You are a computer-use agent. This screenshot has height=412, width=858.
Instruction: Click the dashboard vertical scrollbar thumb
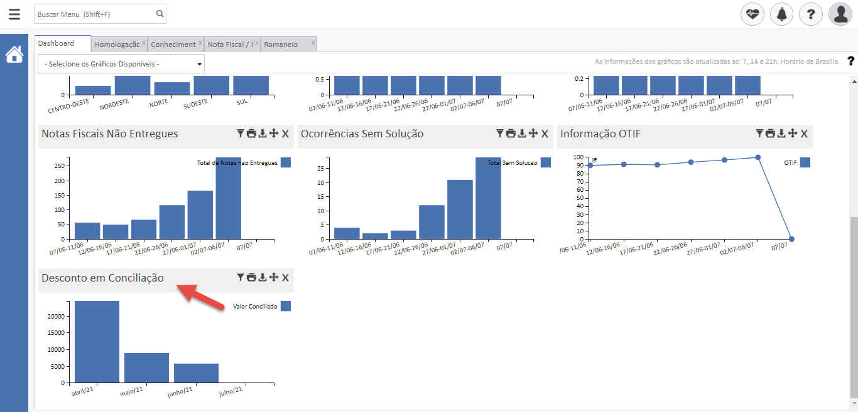coord(853,307)
